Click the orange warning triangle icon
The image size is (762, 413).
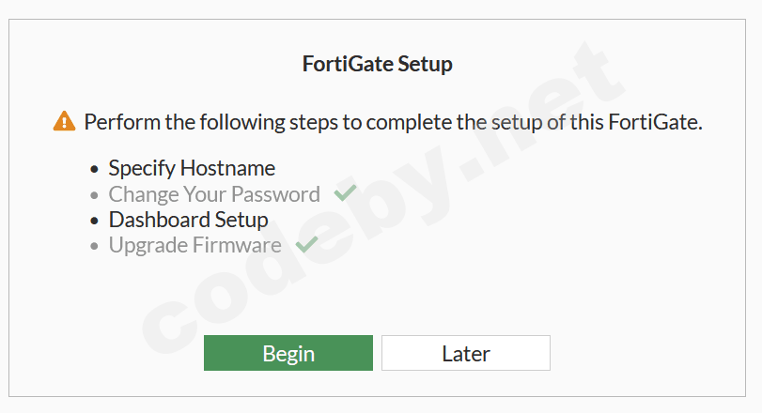click(64, 121)
